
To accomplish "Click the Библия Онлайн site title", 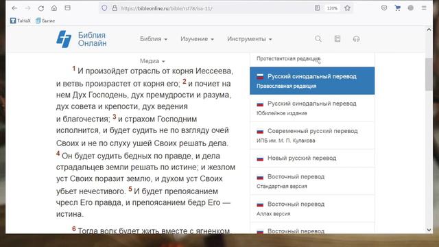I will pyautogui.click(x=92, y=39).
